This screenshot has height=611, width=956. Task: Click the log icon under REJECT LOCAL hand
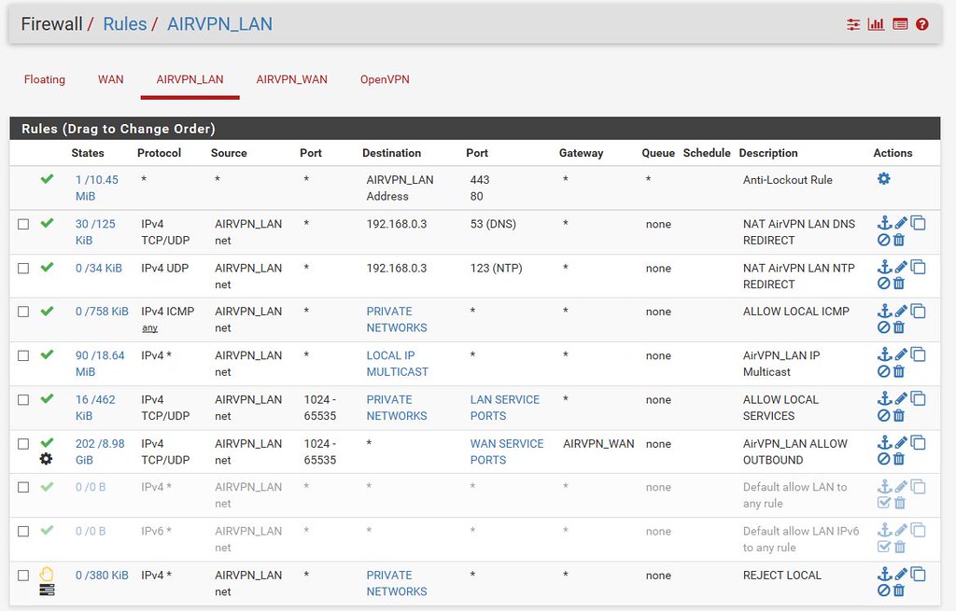pos(47,590)
